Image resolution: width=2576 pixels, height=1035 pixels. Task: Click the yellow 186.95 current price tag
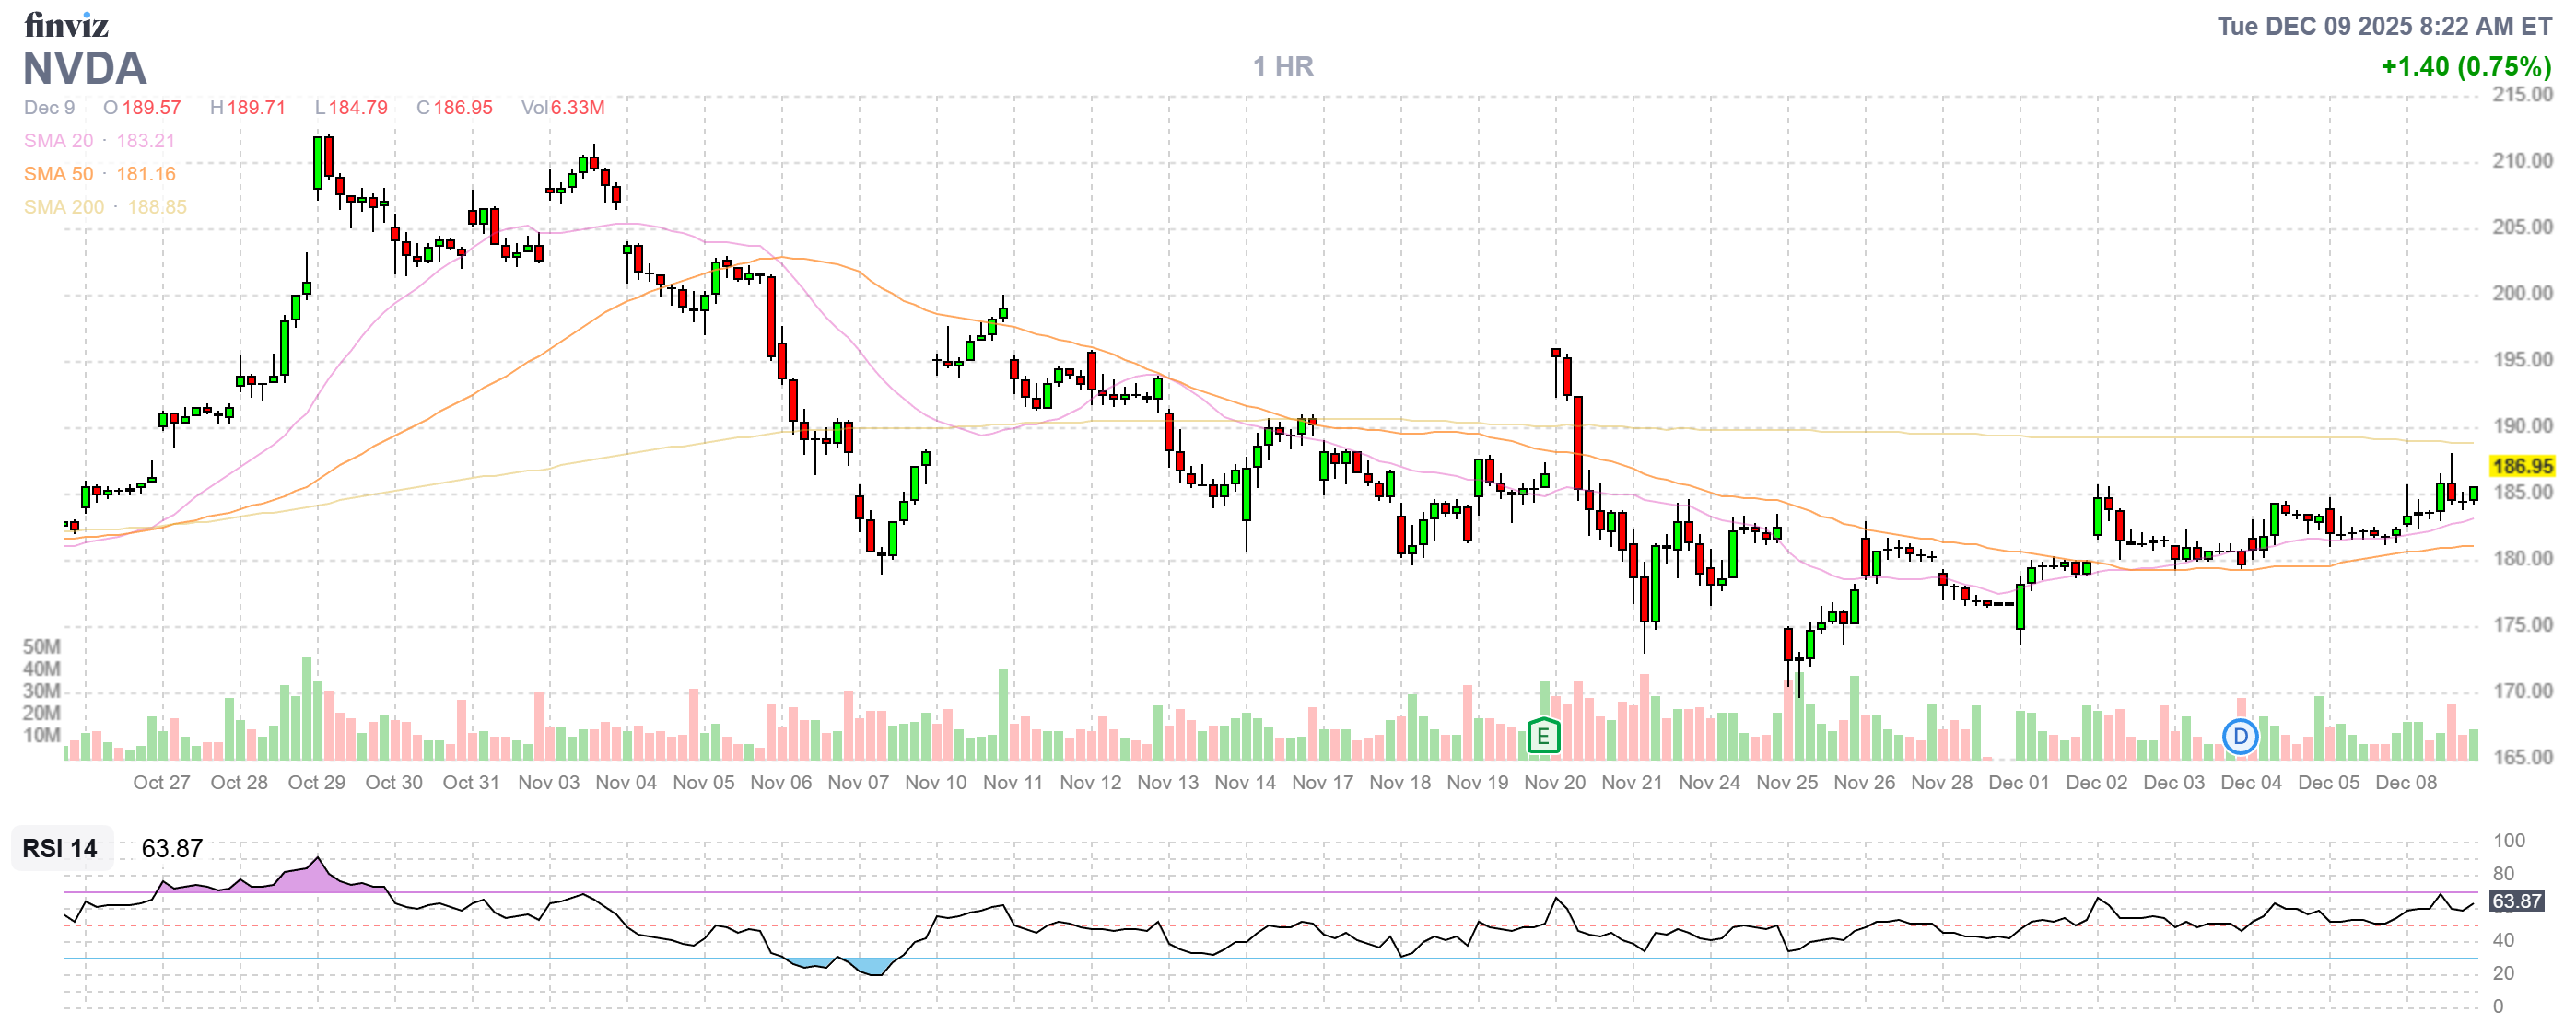point(2521,466)
